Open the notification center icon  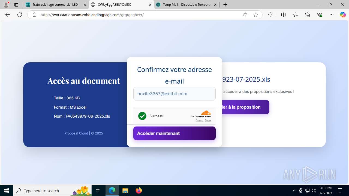point(340,191)
